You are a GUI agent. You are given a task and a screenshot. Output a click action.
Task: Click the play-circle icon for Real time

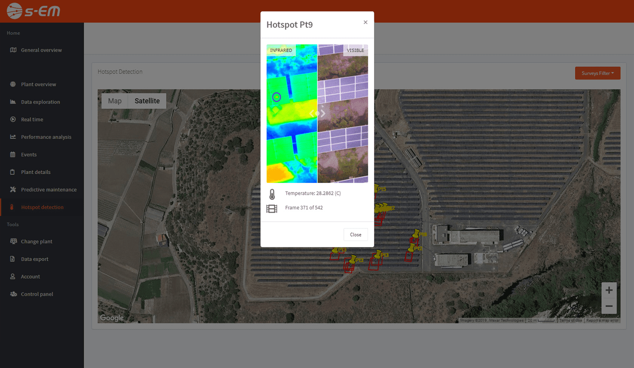(13, 119)
